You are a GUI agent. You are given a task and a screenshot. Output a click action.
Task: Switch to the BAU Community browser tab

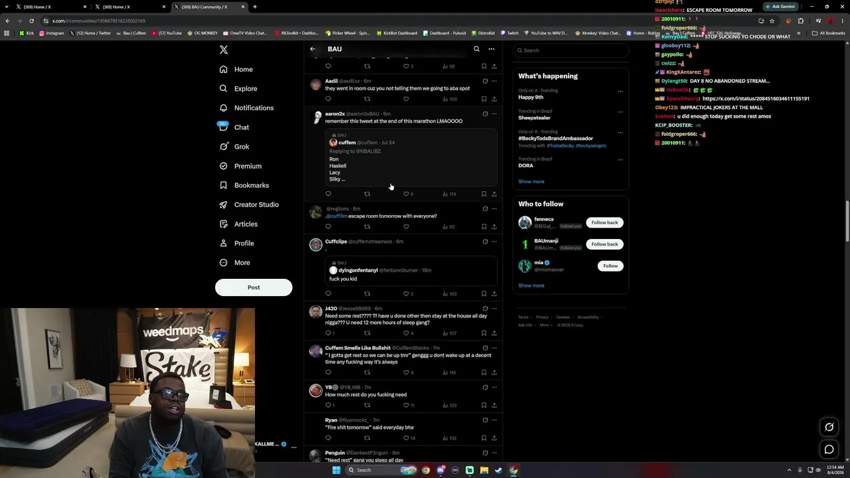[211, 7]
